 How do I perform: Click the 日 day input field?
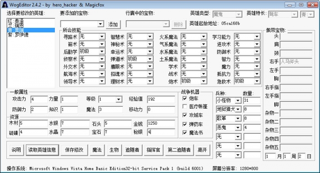302,157
